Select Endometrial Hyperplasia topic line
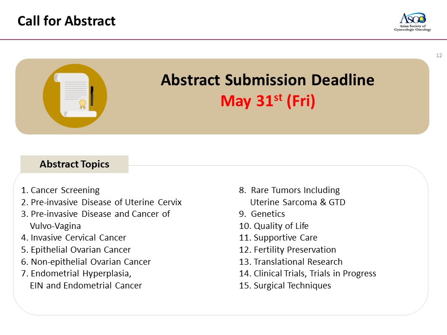Image resolution: width=447 pixels, height=335 pixels. coord(76,274)
